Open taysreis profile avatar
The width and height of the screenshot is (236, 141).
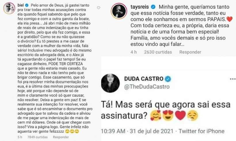[119, 11]
